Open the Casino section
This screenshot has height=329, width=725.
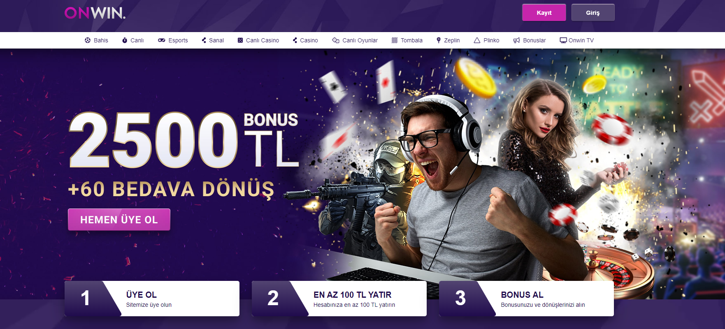[309, 40]
